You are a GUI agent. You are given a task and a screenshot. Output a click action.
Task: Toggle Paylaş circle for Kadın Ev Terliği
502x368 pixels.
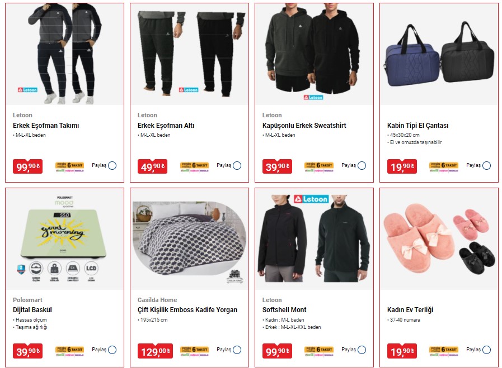[x=487, y=350]
